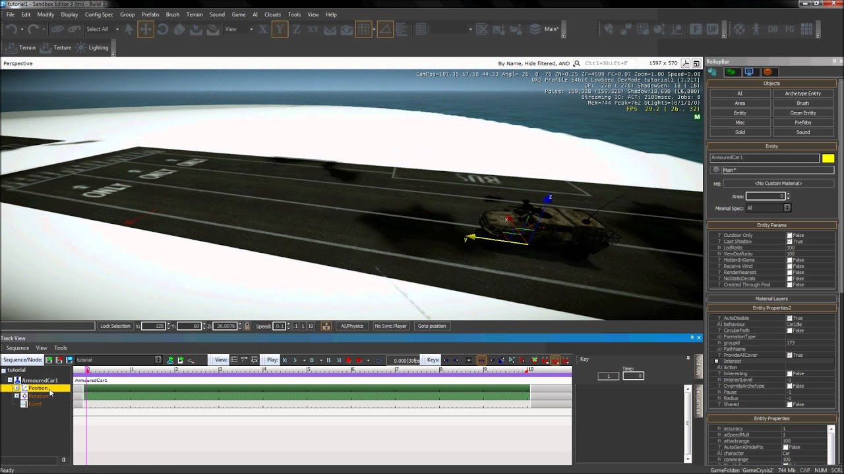
Task: Open the DB database view icon
Action: 771,29
